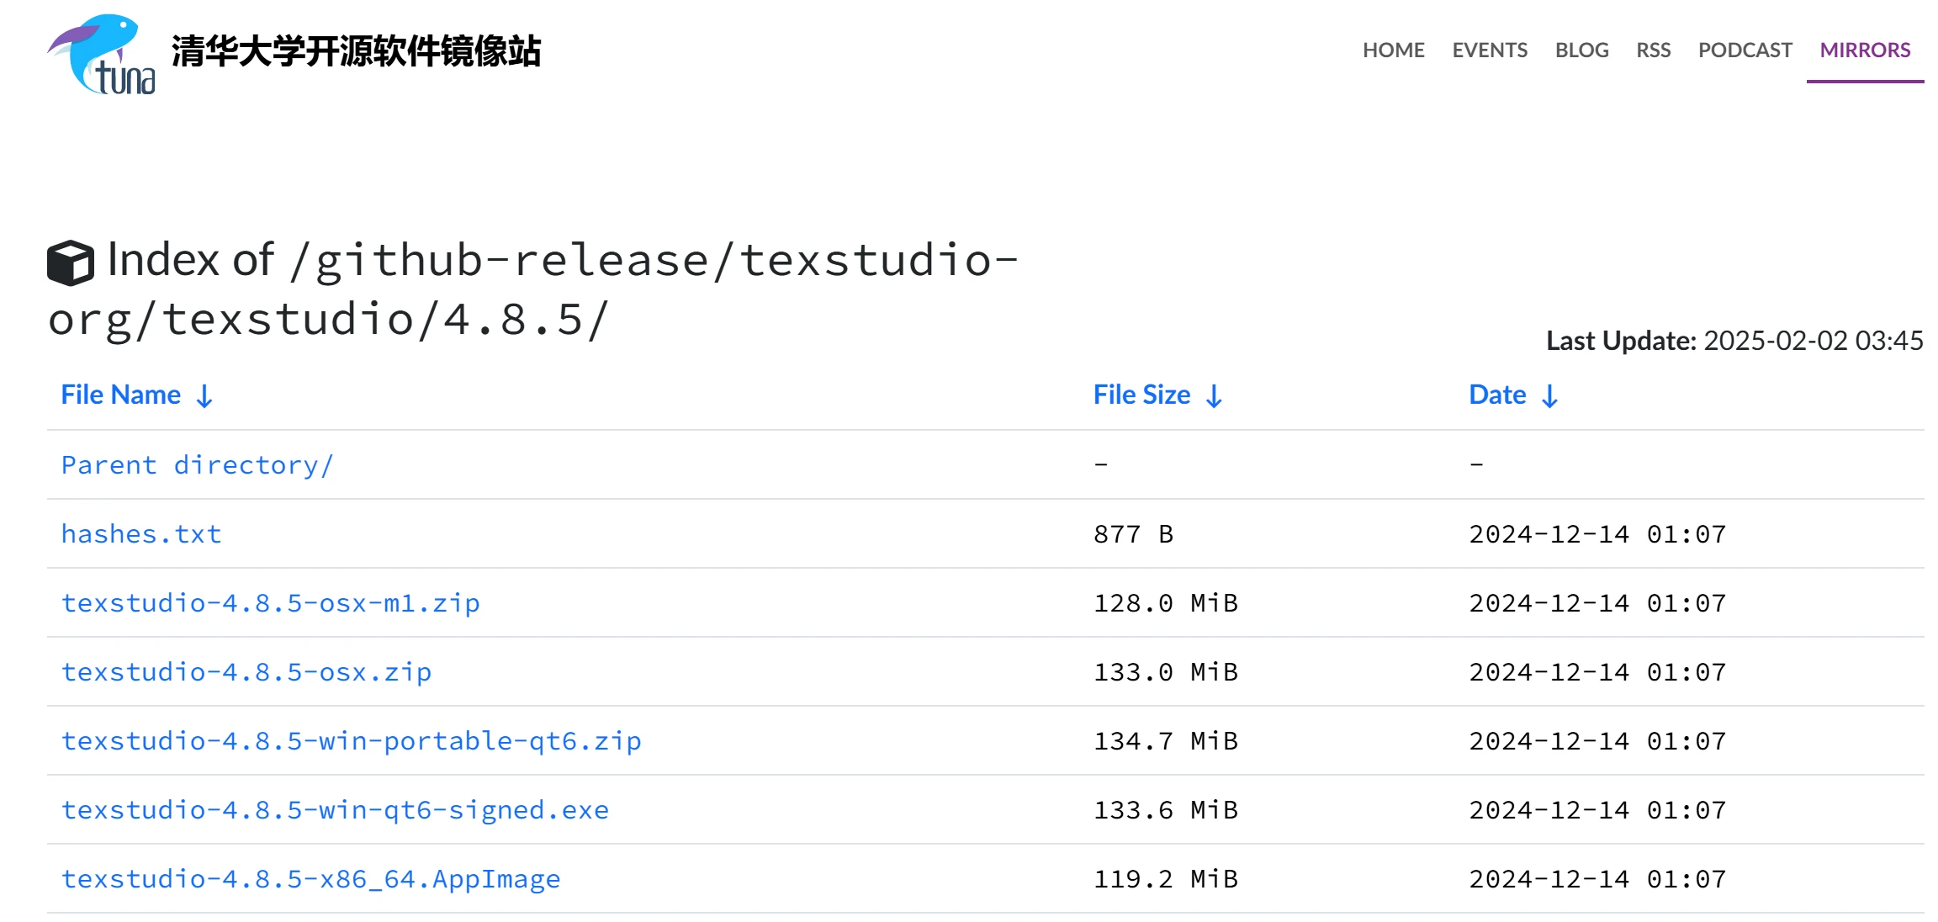Open the RSS feed page
The height and width of the screenshot is (922, 1938).
tap(1654, 50)
